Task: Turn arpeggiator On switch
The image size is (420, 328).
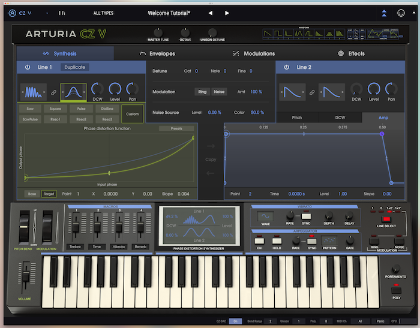Action: pos(259,240)
